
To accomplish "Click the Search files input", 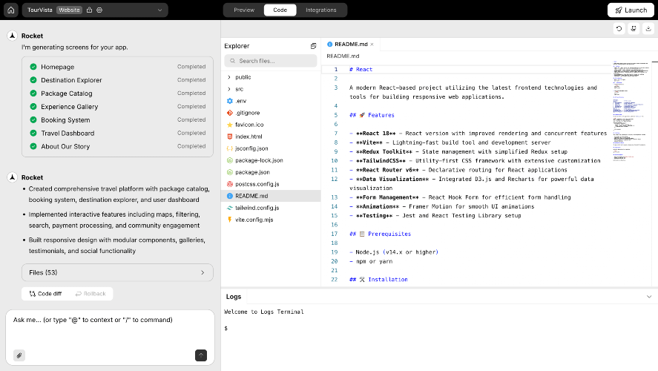I will tap(271, 61).
